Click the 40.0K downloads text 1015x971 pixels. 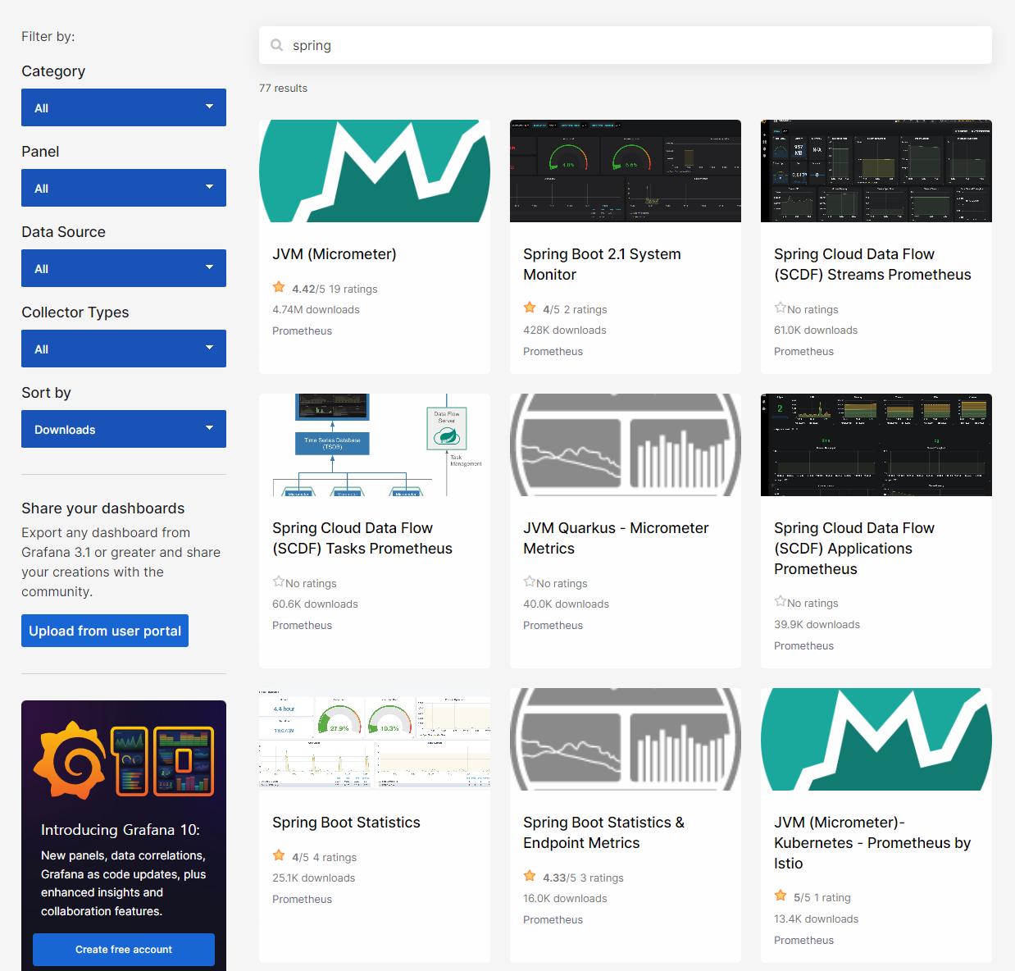coord(566,604)
